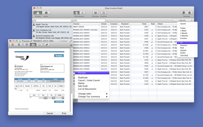Screen dimensions: 203x127
Task: Click the Finalize printer icon
Action: click(x=104, y=13)
